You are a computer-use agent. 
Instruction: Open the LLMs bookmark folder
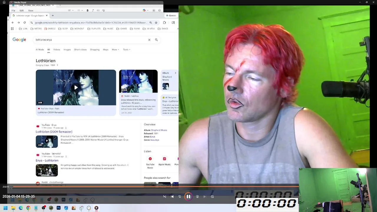pos(23,29)
